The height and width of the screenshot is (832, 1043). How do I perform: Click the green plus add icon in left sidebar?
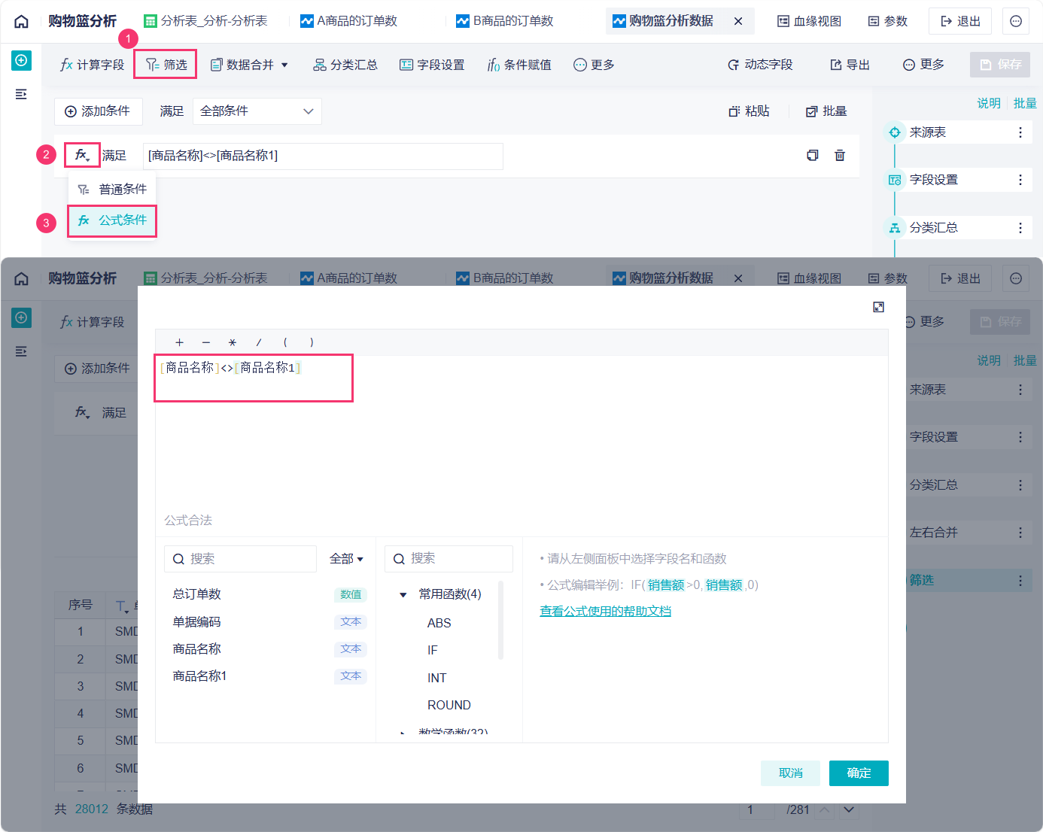pos(21,60)
